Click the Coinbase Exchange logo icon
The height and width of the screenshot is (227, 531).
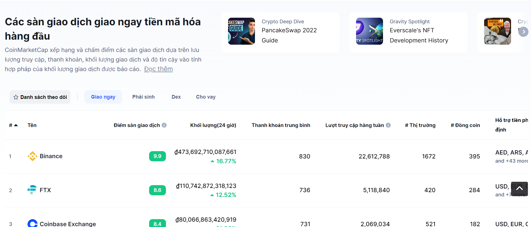click(x=33, y=223)
